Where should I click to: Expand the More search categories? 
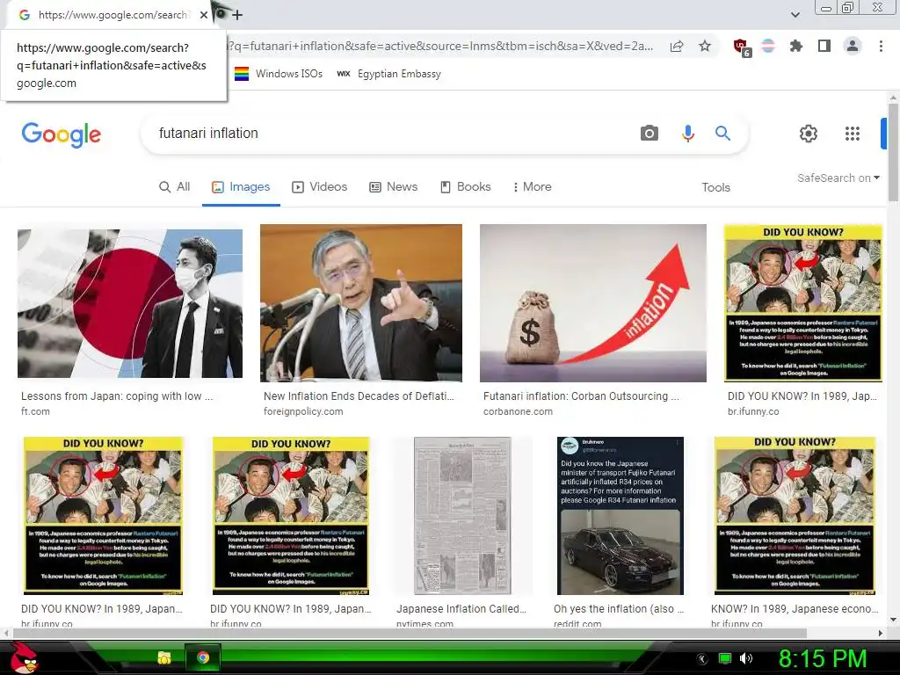[x=532, y=187]
